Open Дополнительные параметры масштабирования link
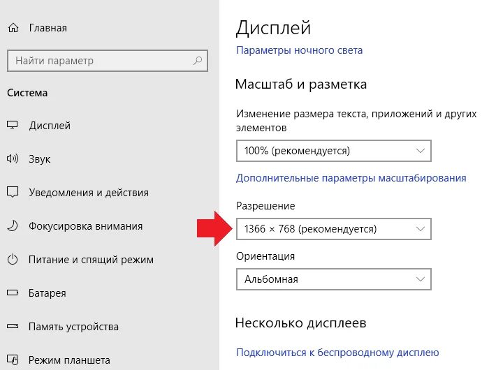The width and height of the screenshot is (489, 370). click(x=351, y=178)
